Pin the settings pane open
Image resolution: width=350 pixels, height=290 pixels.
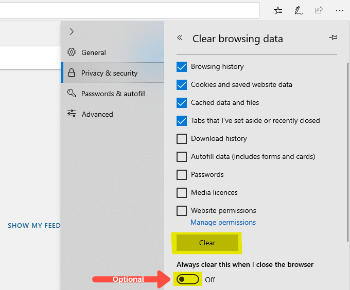[x=333, y=37]
